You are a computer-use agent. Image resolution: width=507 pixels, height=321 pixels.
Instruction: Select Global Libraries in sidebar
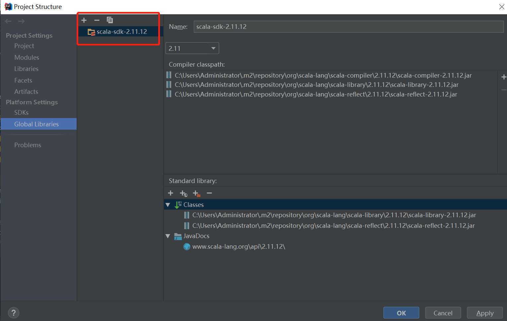coord(38,124)
